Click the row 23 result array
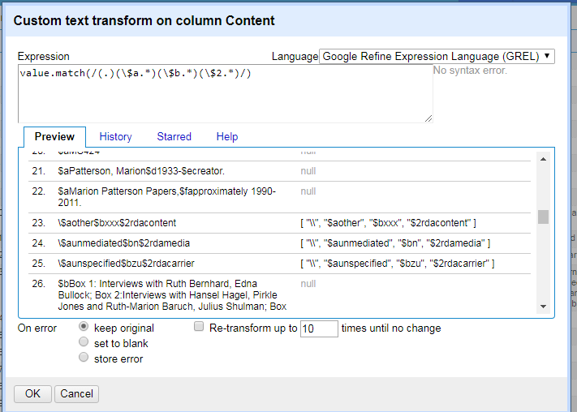The image size is (577, 412). (x=388, y=223)
